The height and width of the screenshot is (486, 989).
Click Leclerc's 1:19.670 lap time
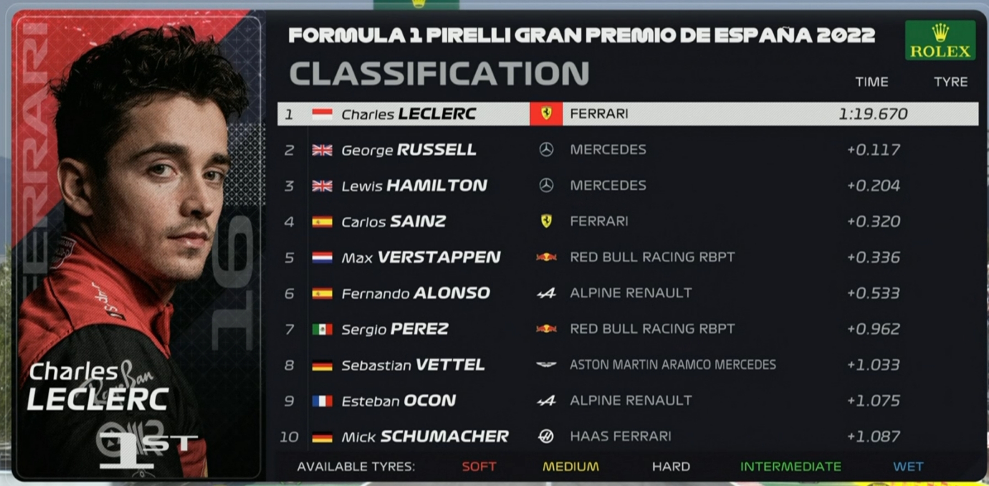[873, 114]
